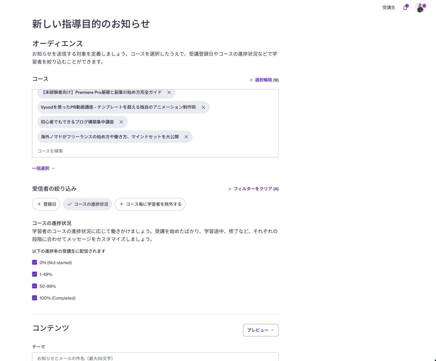Remove the Premiere Pro course chip
This screenshot has height=361, width=436.
point(169,93)
